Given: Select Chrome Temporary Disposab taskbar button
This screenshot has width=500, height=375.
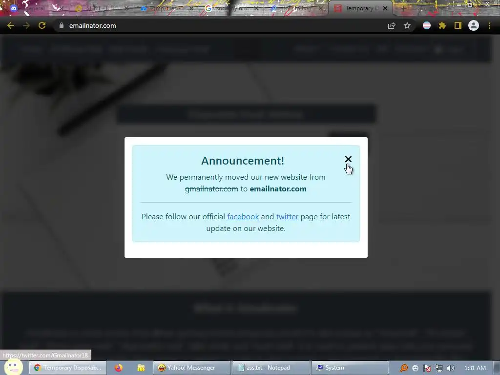Looking at the screenshot, I should tap(68, 368).
